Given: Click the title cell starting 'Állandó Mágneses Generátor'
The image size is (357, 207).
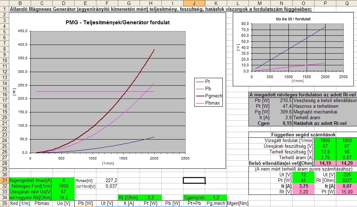Looking at the screenshot, I should (x=161, y=9).
